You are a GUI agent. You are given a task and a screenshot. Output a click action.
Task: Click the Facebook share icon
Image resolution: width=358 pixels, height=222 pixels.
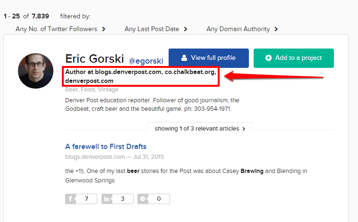[x=70, y=199]
